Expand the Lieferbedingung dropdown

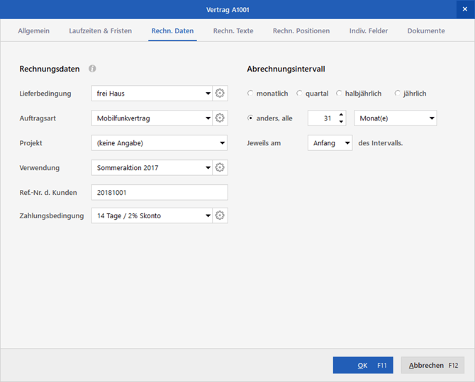coord(208,94)
